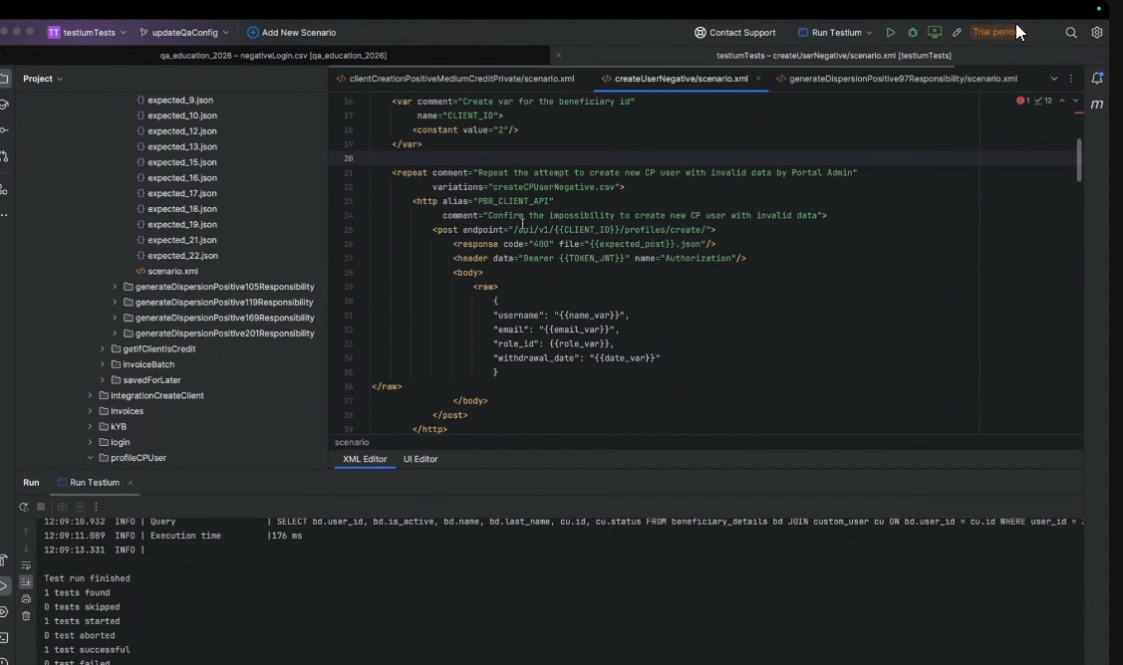Image resolution: width=1123 pixels, height=665 pixels.
Task: Stop the running process square icon
Action: click(x=41, y=507)
